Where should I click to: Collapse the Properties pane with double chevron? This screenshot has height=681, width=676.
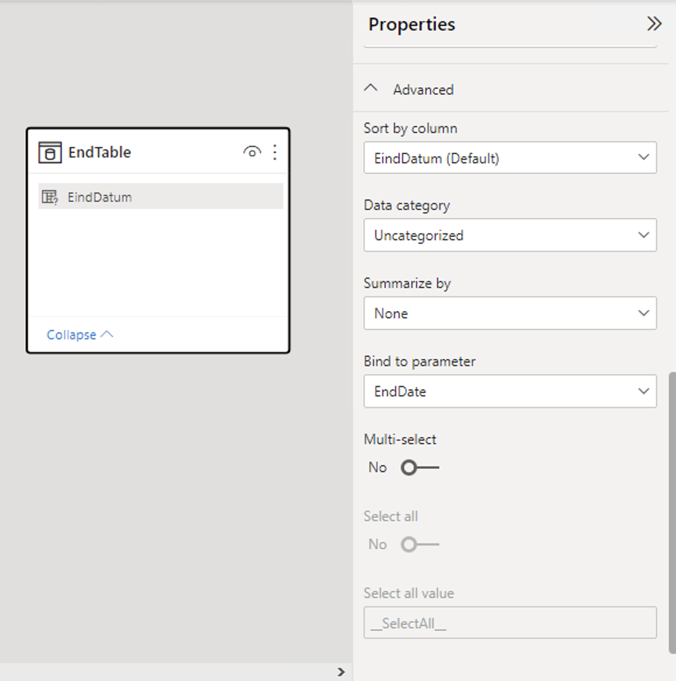(654, 23)
